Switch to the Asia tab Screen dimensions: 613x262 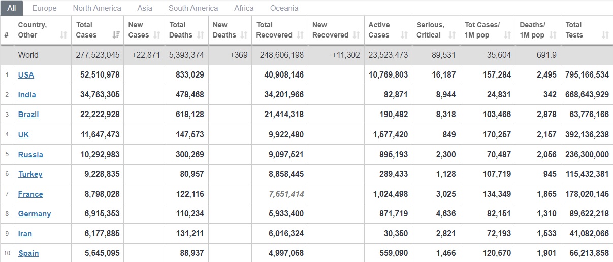[145, 8]
